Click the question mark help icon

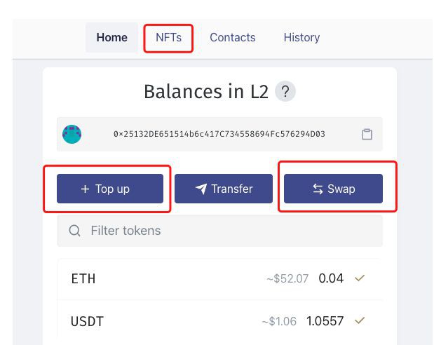(285, 92)
